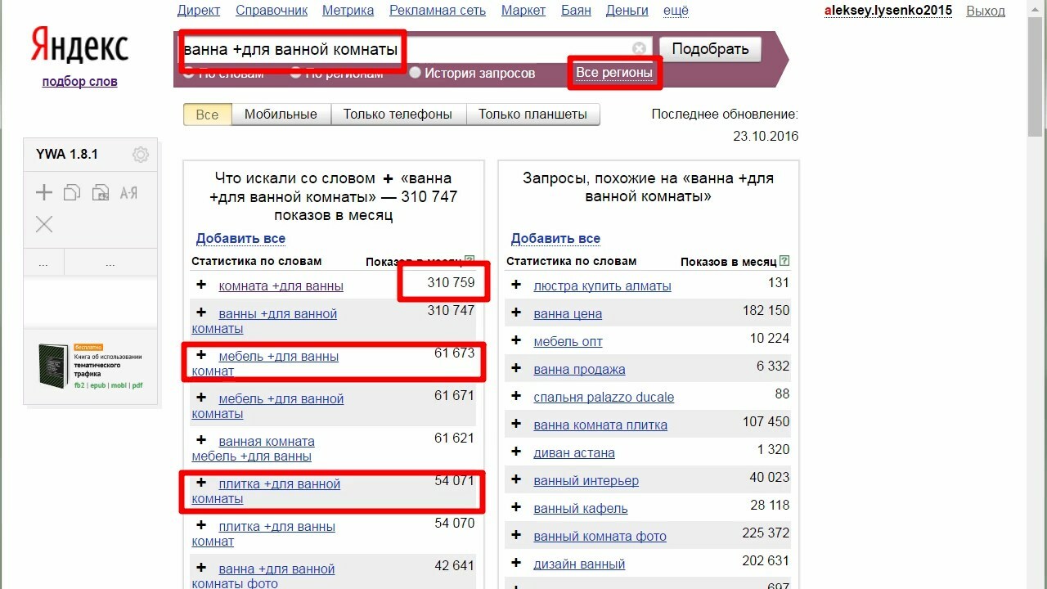The image size is (1047, 589).
Task: Select the По регионам radio button
Action: click(296, 73)
